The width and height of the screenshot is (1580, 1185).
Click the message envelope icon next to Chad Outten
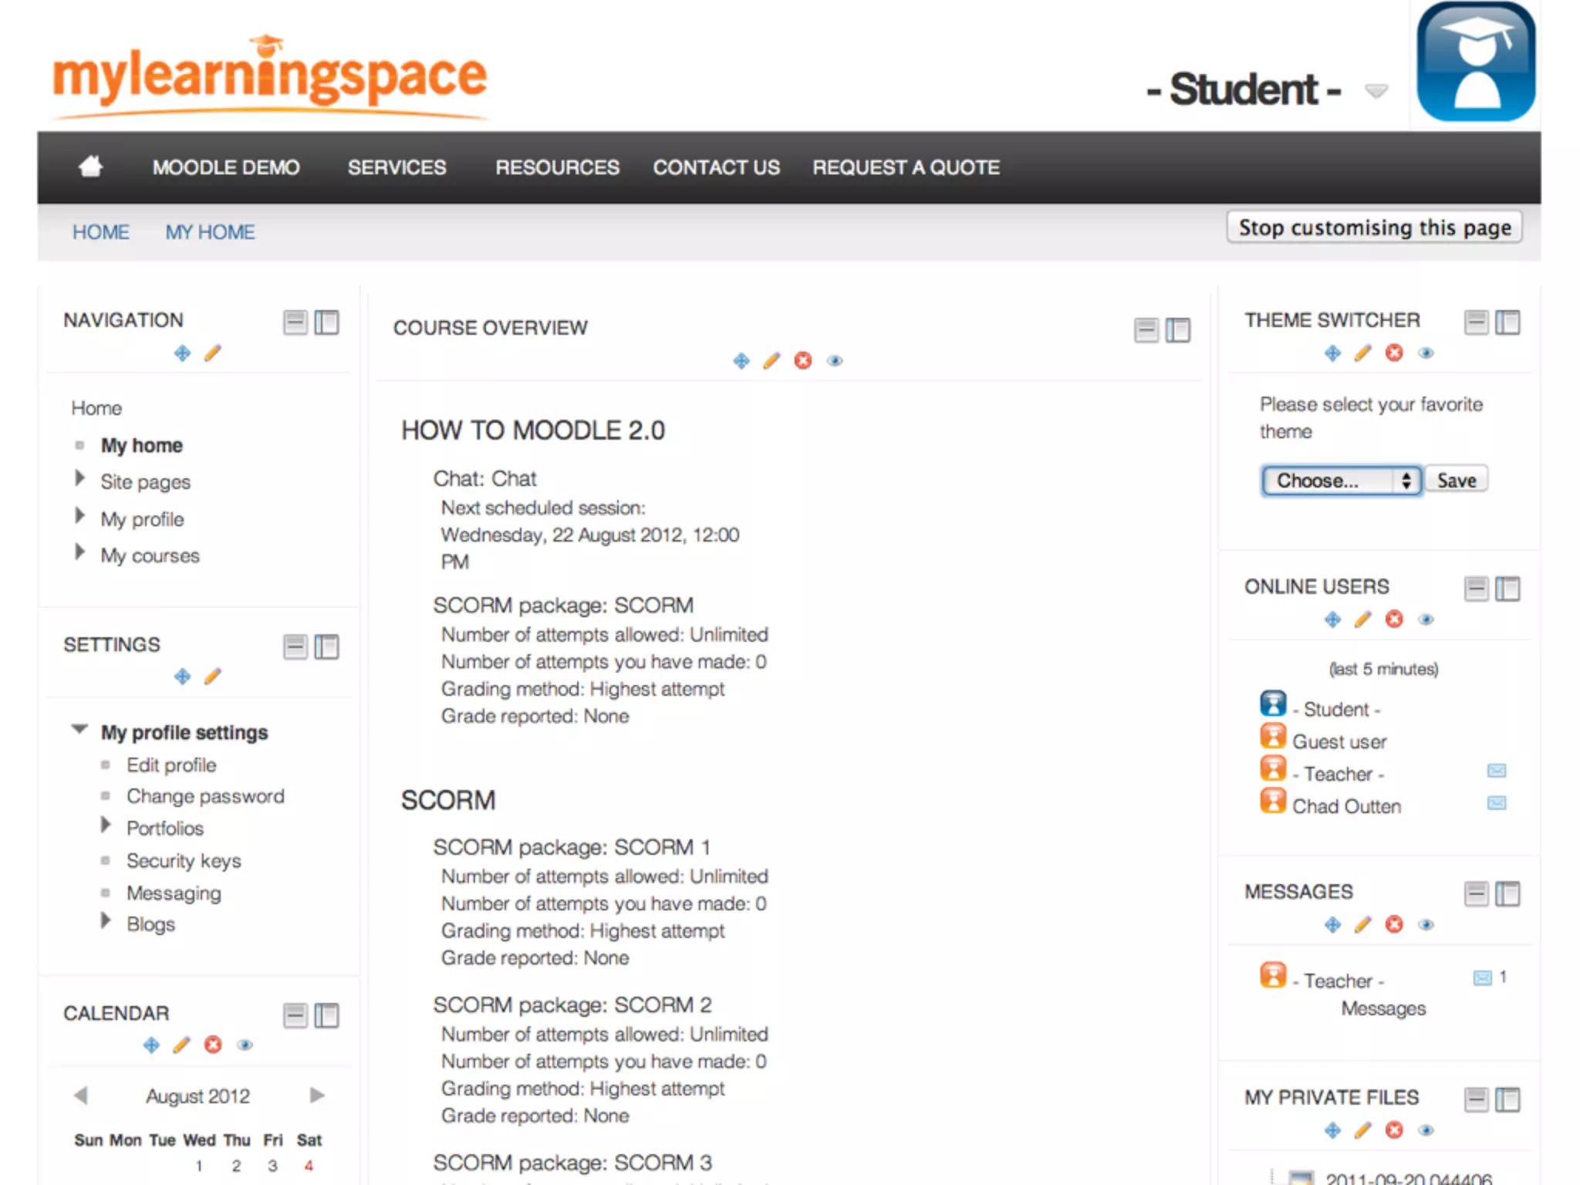(x=1496, y=803)
